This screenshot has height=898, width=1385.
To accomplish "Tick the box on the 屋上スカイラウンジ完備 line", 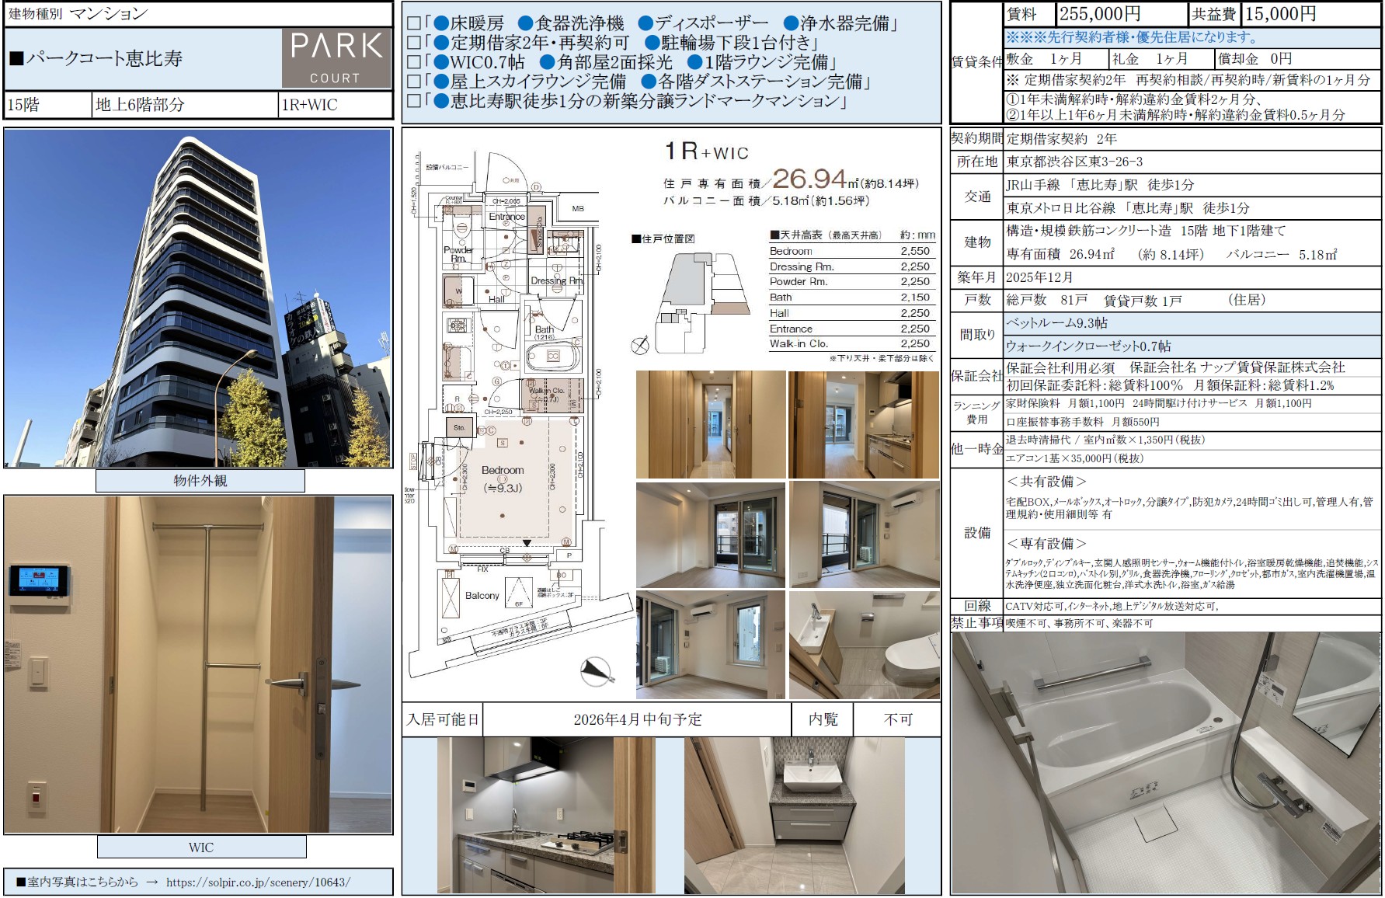I will coord(414,82).
